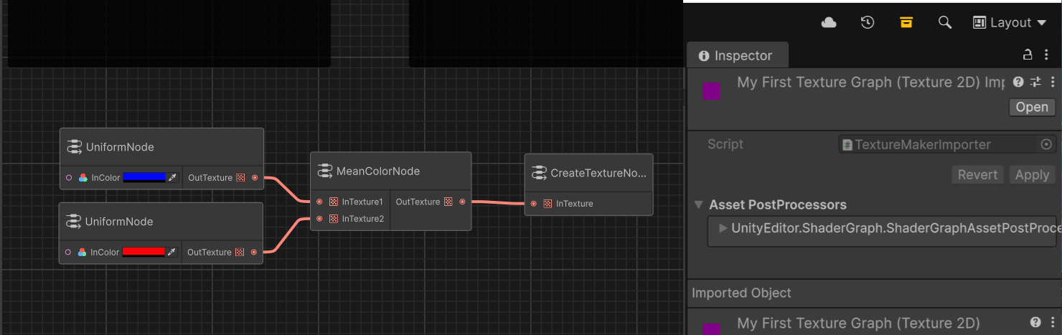Click texture icon beside OutTexture on blue UniformNode
Image resolution: width=1062 pixels, height=335 pixels.
(x=240, y=177)
